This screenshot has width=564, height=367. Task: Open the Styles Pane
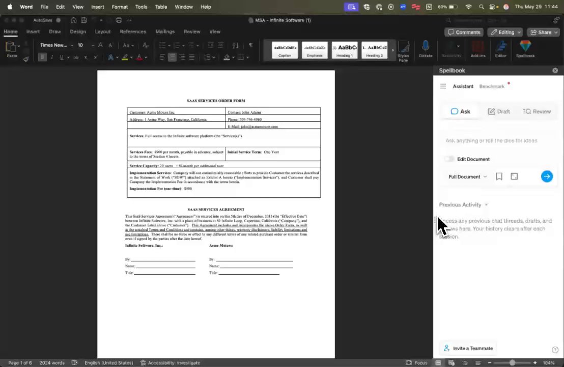click(403, 51)
